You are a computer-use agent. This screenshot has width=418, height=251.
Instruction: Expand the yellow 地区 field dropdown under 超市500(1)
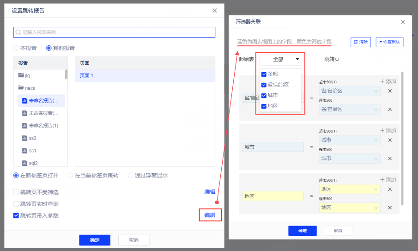pyautogui.click(x=350, y=189)
